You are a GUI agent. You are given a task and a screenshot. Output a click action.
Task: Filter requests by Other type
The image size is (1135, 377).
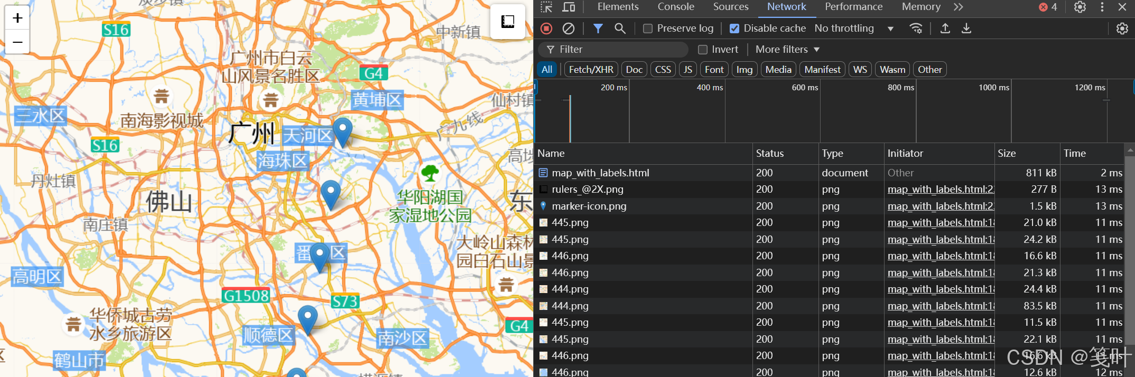point(929,70)
